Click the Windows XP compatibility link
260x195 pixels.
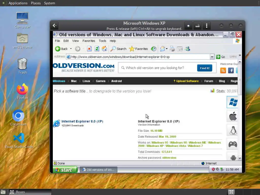click(155, 146)
